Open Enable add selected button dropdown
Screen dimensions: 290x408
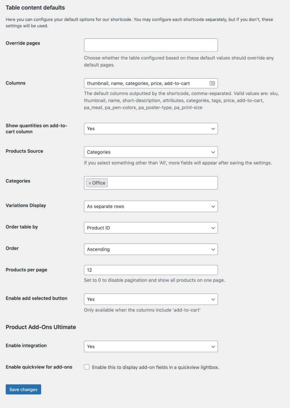coord(151,299)
